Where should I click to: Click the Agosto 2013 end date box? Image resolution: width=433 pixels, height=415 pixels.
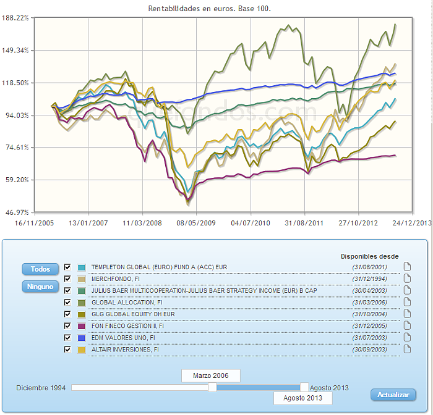click(x=303, y=398)
